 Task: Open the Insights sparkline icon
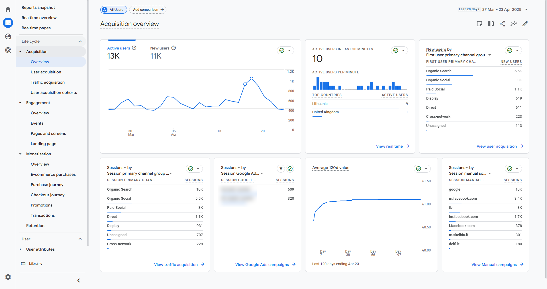tap(514, 24)
